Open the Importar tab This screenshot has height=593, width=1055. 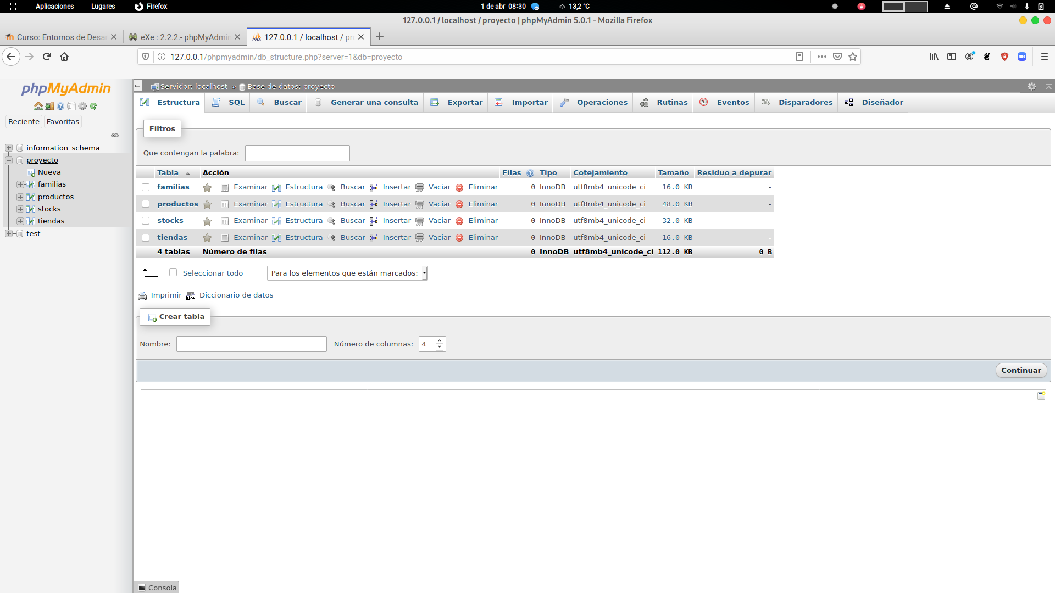[521, 103]
